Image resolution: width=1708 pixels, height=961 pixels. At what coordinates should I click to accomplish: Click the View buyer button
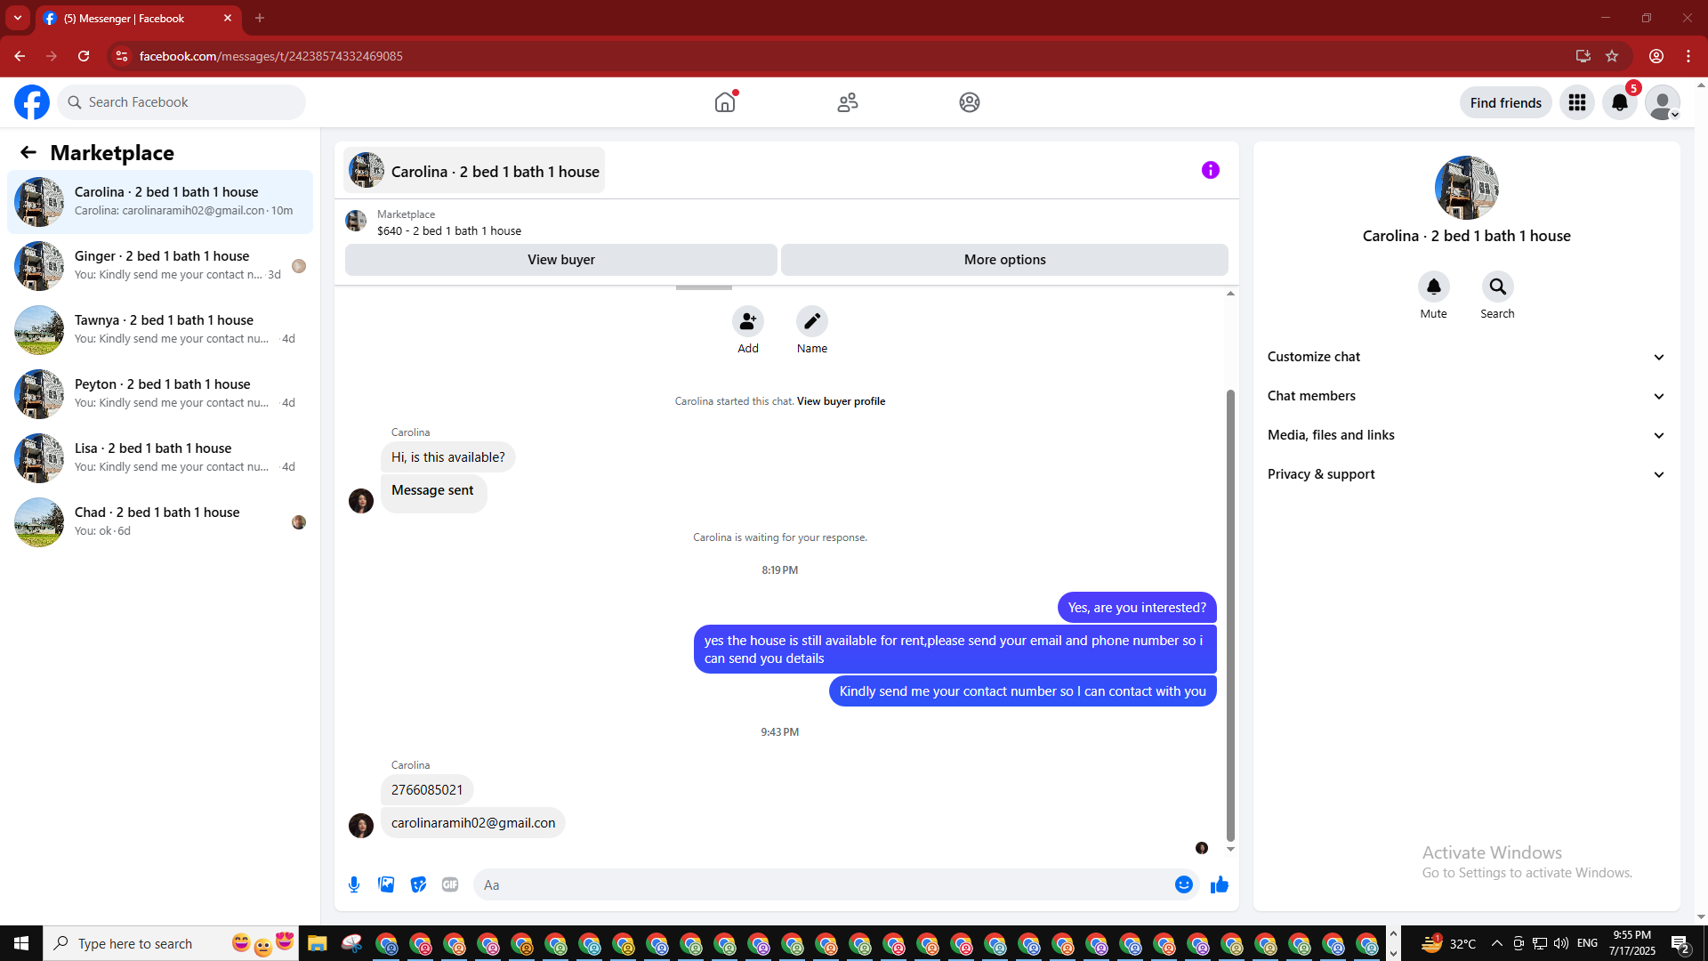pyautogui.click(x=561, y=260)
